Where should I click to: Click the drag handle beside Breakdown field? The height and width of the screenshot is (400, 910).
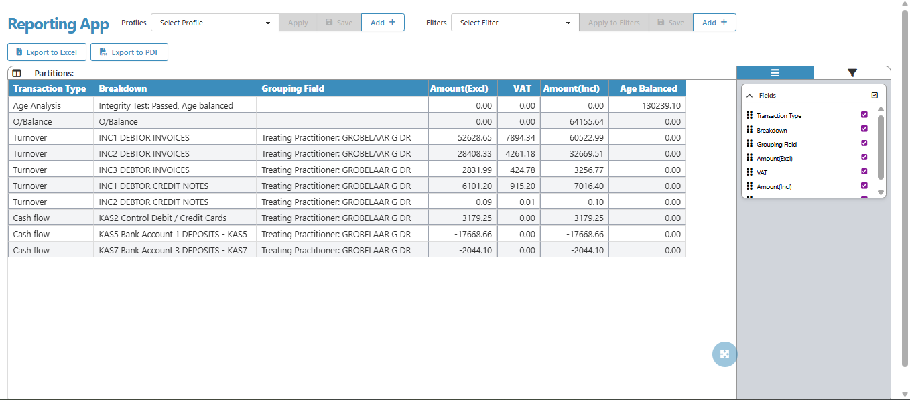tap(749, 130)
